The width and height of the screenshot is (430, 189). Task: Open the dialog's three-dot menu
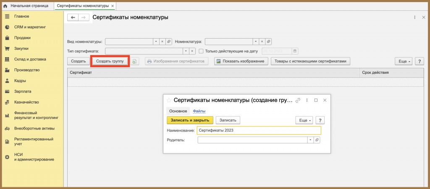point(307,100)
